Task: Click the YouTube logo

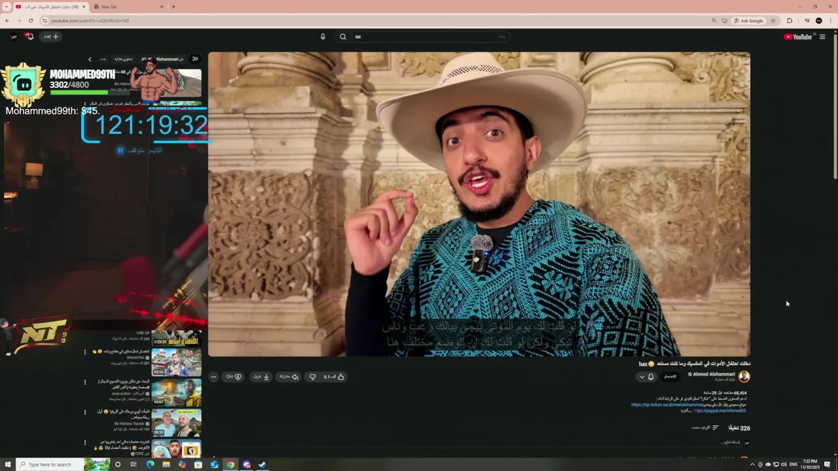Action: click(797, 37)
